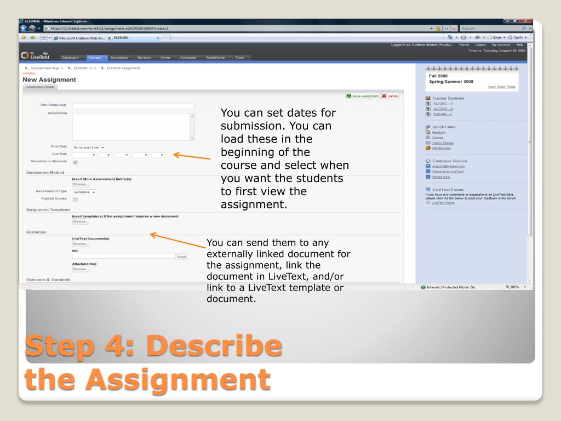Open the Assessment Type Summative dropdown
The image size is (561, 421).
[x=84, y=192]
